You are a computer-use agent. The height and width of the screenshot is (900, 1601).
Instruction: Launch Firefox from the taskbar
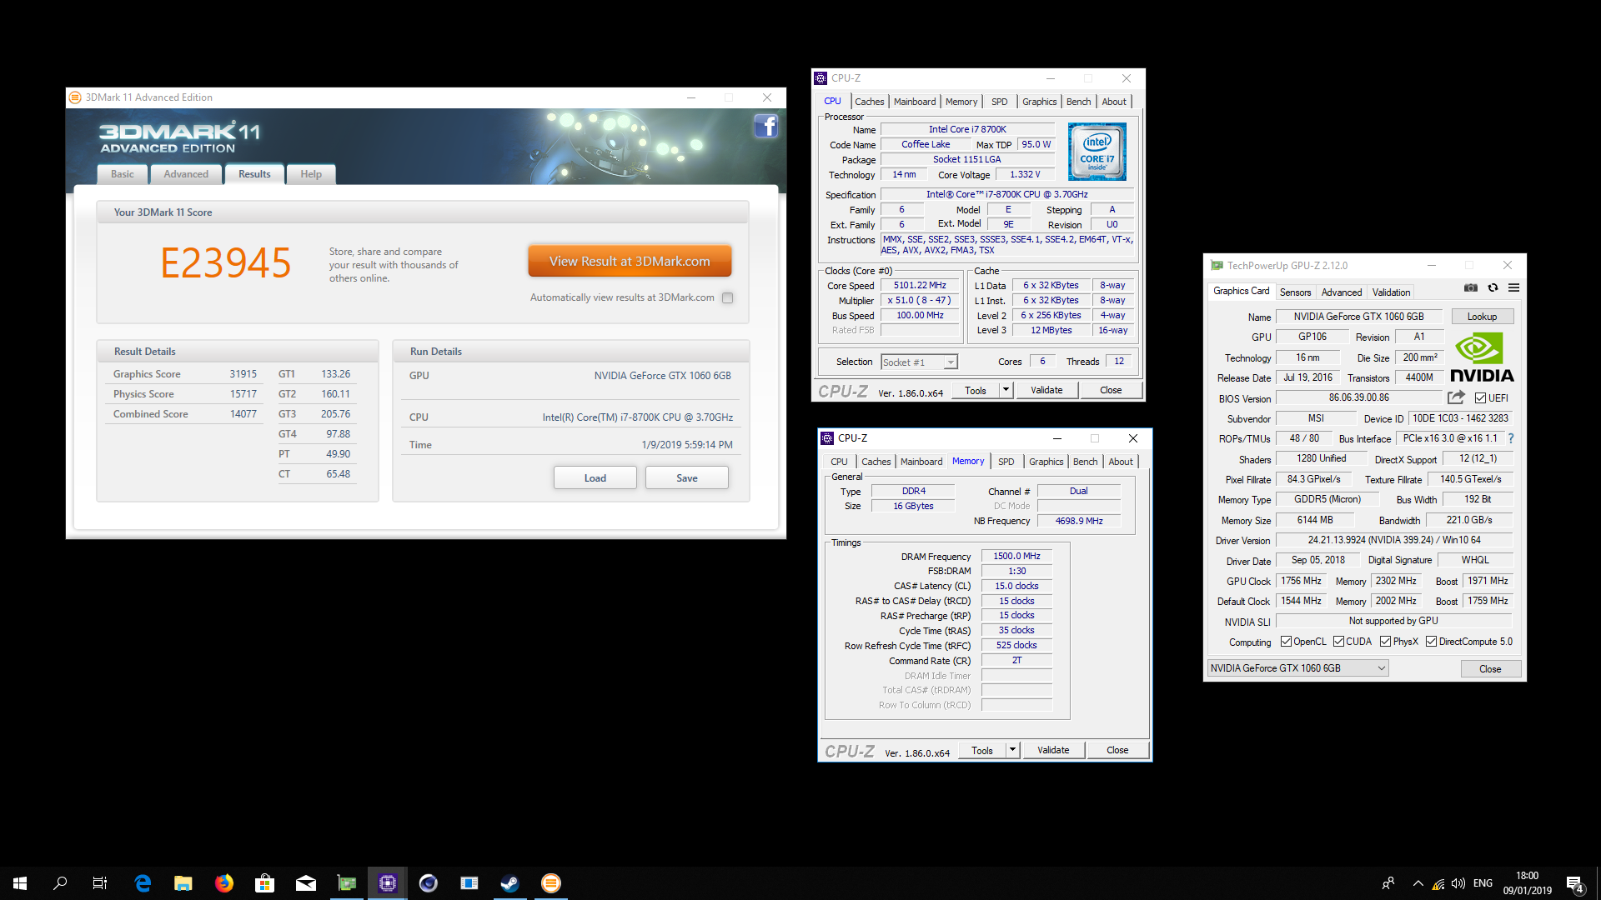223,883
